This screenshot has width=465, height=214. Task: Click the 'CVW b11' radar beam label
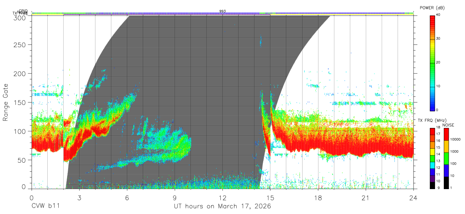click(x=45, y=206)
